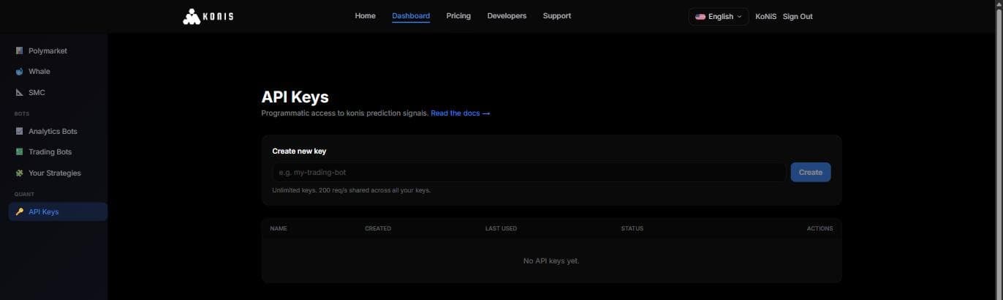Click the ACTIONS column header
This screenshot has width=1003, height=300.
coord(820,228)
